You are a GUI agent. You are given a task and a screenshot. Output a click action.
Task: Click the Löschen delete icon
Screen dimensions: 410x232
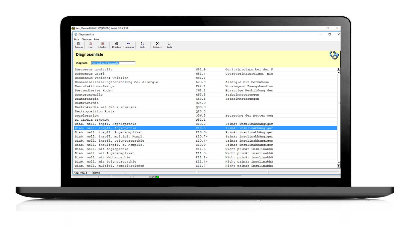(103, 45)
